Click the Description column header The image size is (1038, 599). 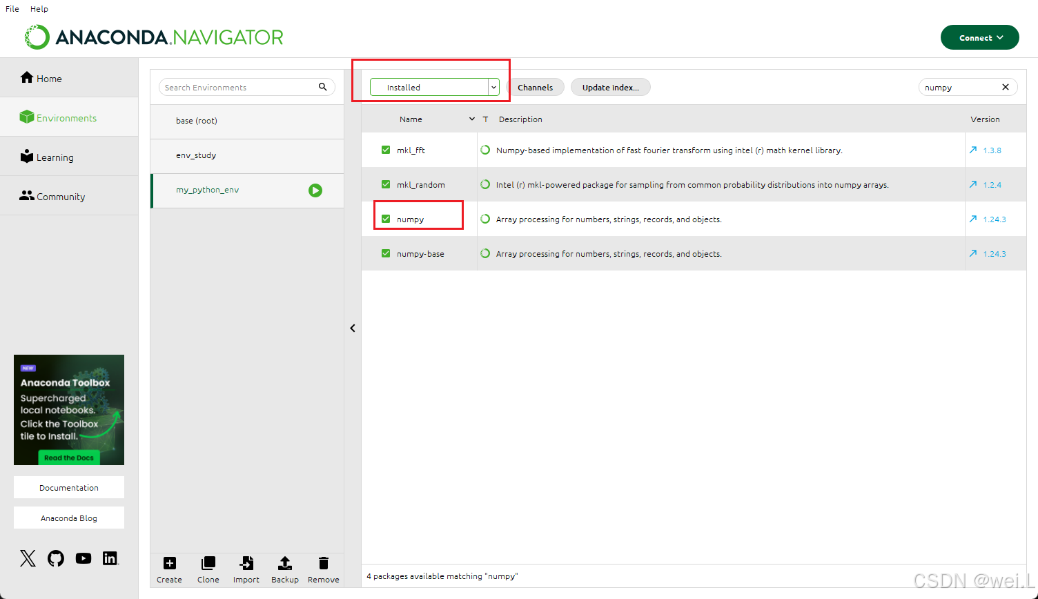tap(520, 119)
